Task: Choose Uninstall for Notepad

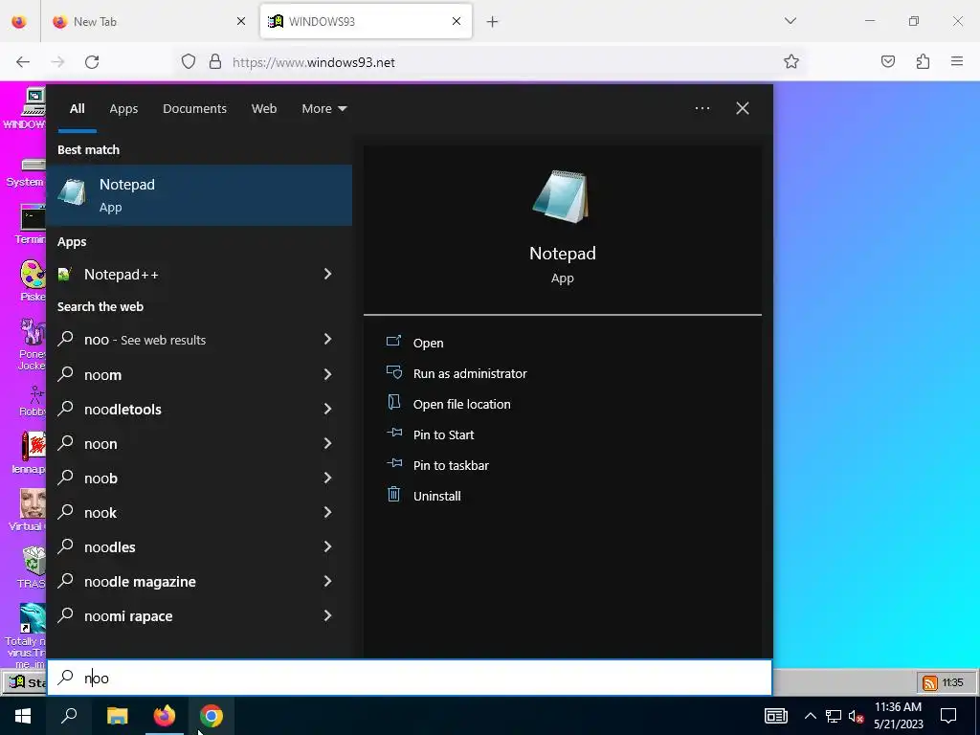Action: 436,497
